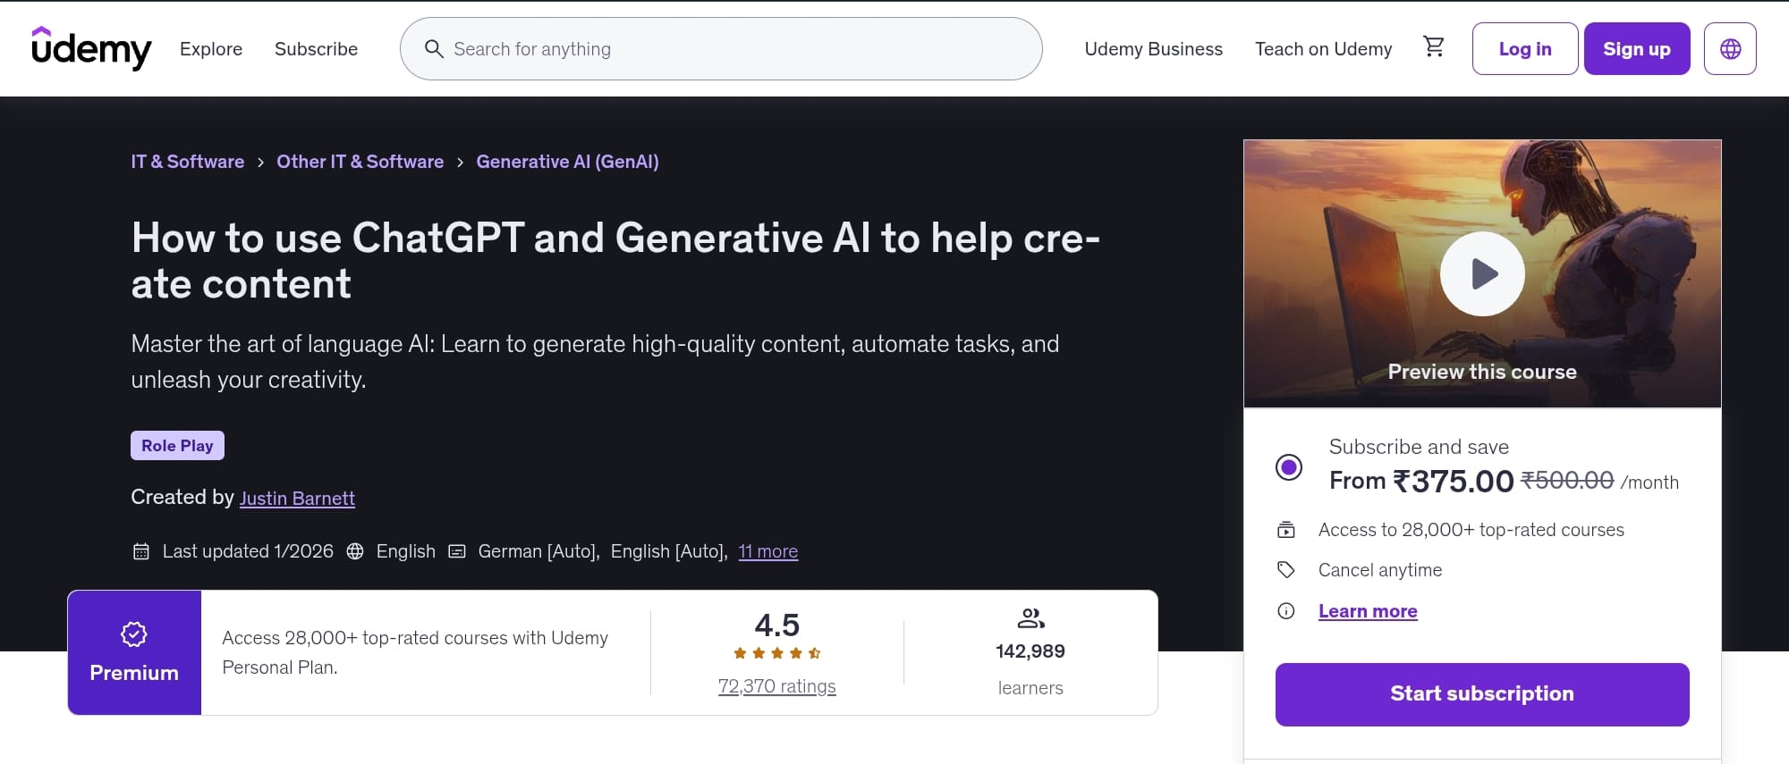This screenshot has height=764, width=1789.
Task: Click the tag icon beside Cancel anytime
Action: (1286, 570)
